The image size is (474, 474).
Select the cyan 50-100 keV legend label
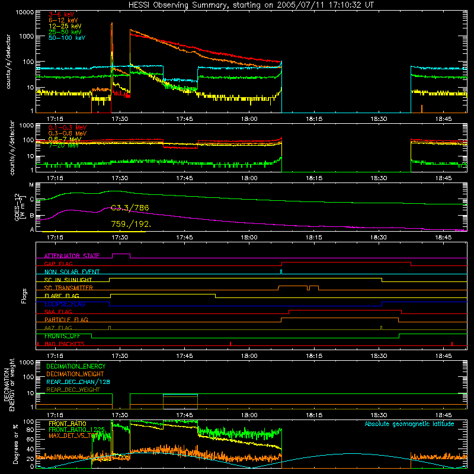(x=67, y=38)
